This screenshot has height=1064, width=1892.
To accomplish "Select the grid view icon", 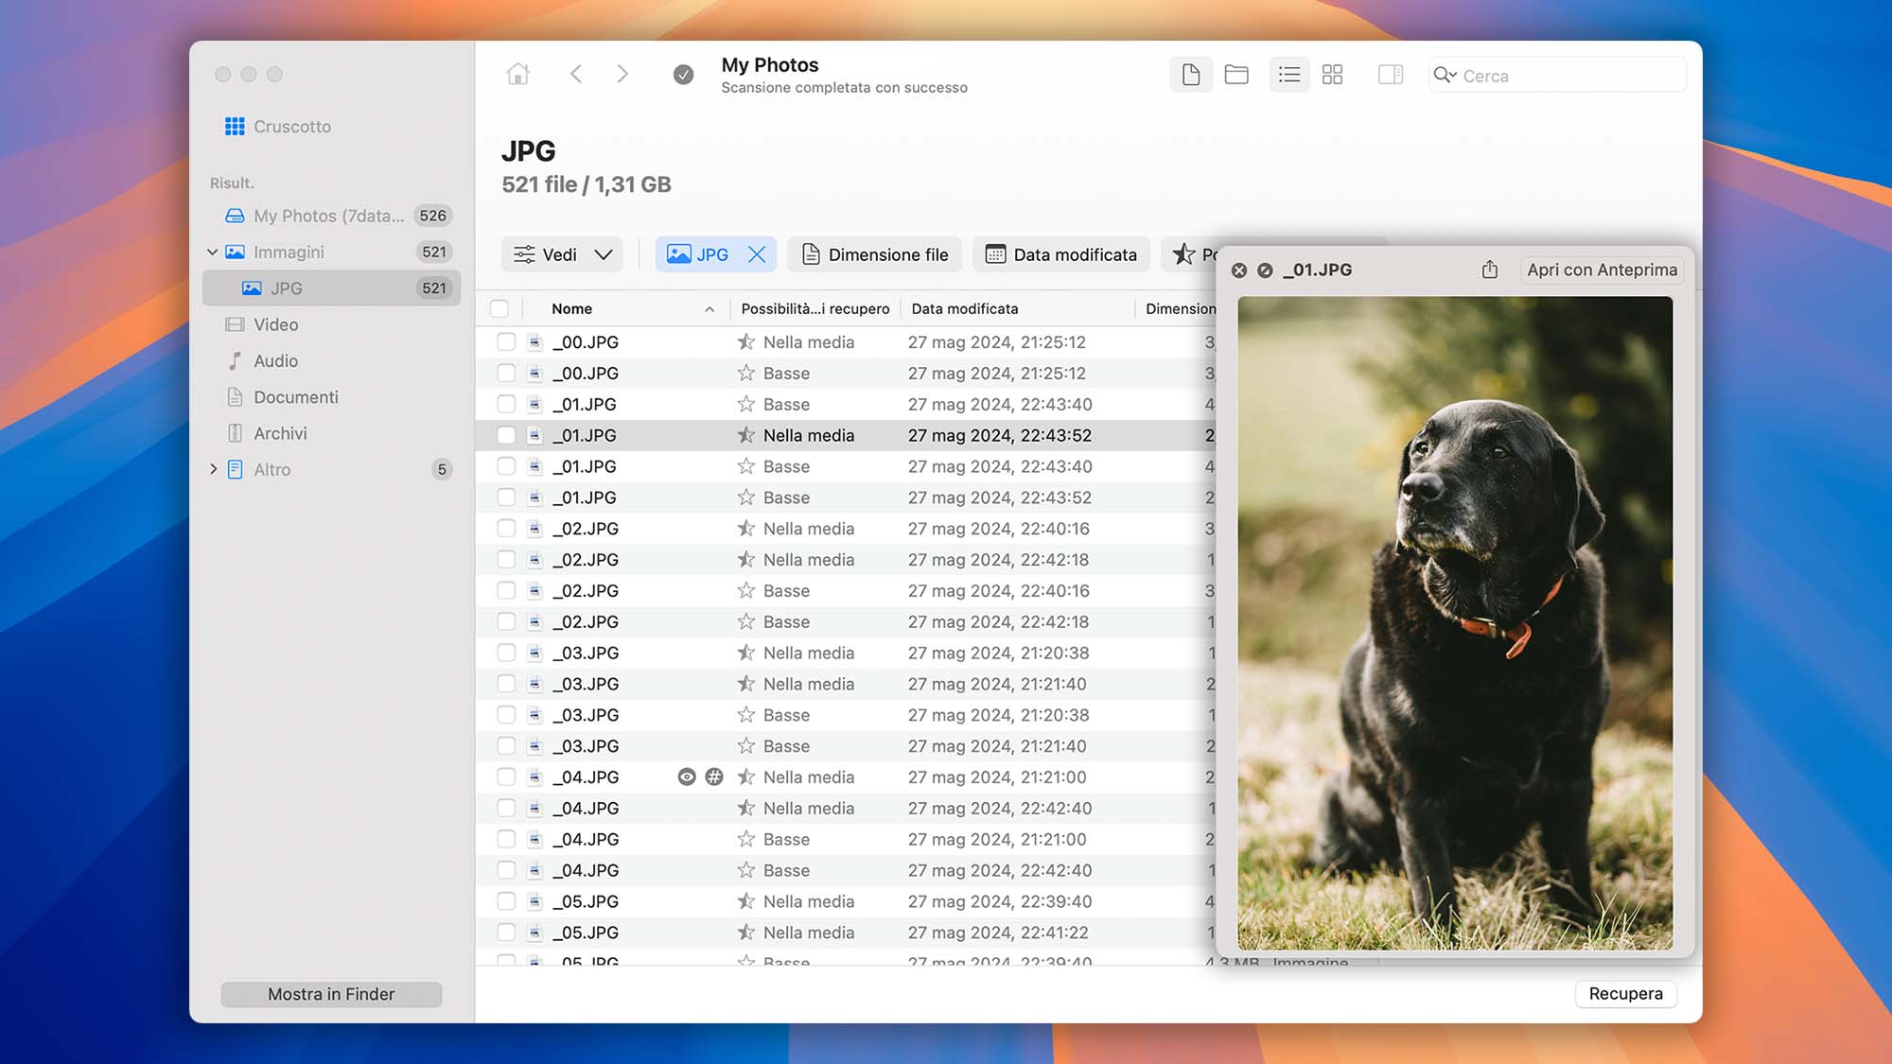I will pos(1333,74).
